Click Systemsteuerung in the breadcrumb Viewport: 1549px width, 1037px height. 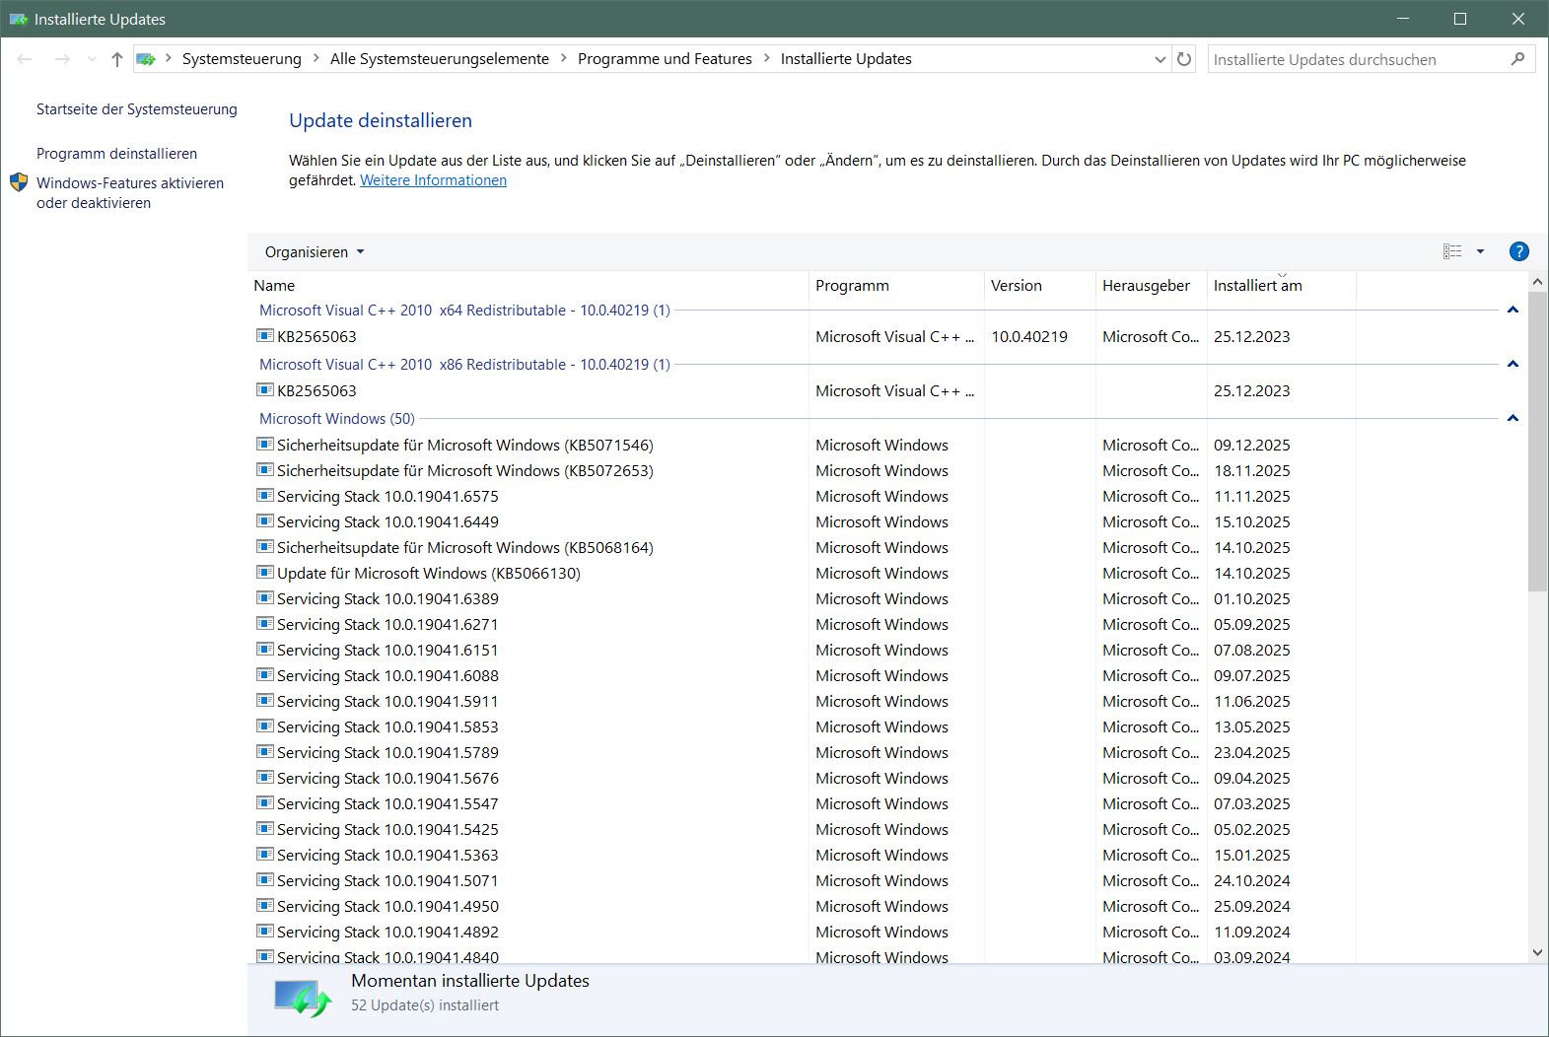242,59
